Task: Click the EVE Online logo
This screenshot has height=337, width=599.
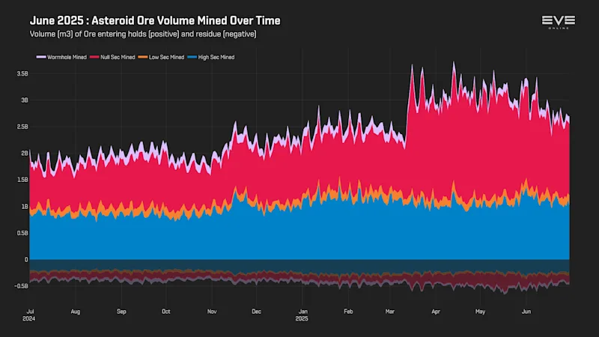Action: coord(558,22)
